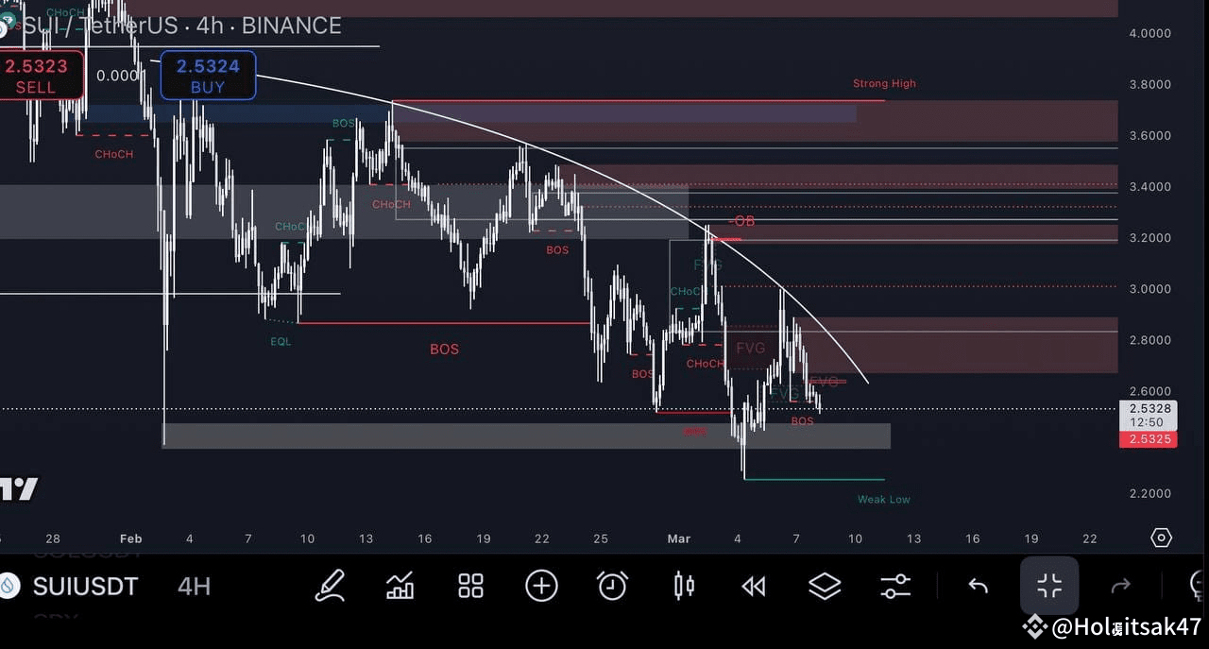The width and height of the screenshot is (1209, 649).
Task: Open the chart settings gear on the chart
Action: point(1161,537)
